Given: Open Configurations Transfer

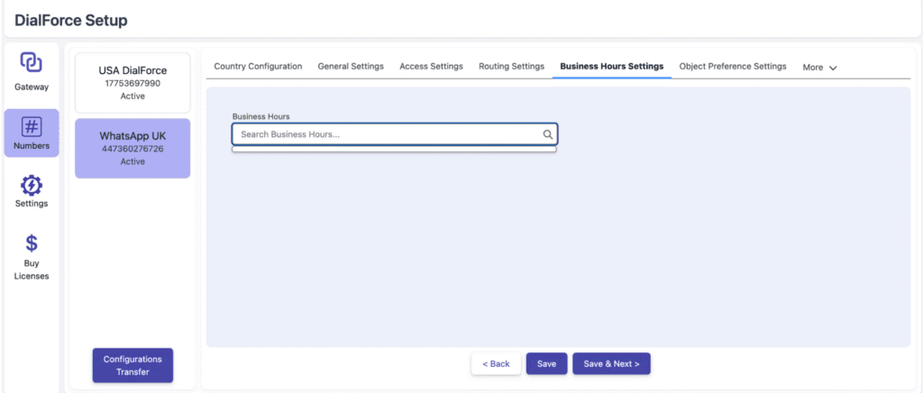Looking at the screenshot, I should pyautogui.click(x=133, y=365).
